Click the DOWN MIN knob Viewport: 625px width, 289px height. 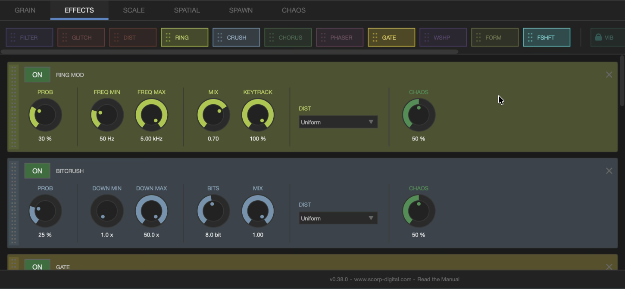[x=107, y=211]
